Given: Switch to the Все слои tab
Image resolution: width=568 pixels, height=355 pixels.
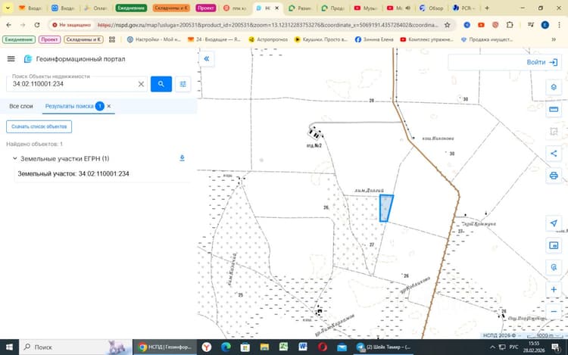Looking at the screenshot, I should pyautogui.click(x=21, y=106).
